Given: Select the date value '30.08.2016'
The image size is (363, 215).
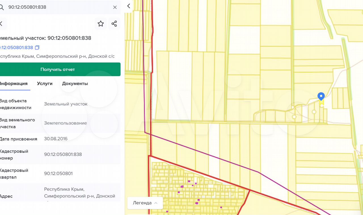Looking at the screenshot, I should point(56,139).
